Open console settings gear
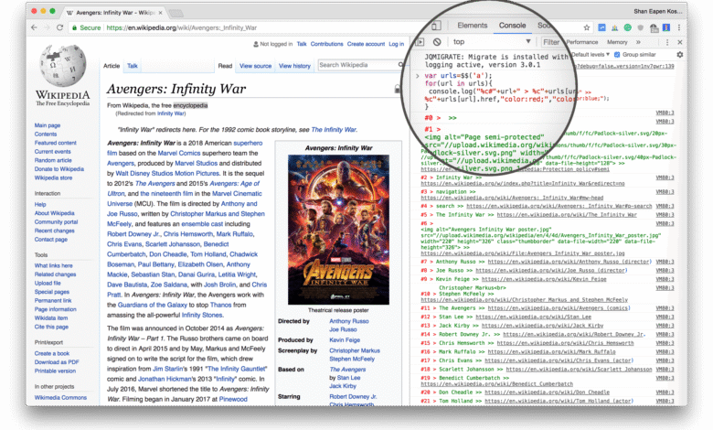713x430 pixels. [x=680, y=55]
